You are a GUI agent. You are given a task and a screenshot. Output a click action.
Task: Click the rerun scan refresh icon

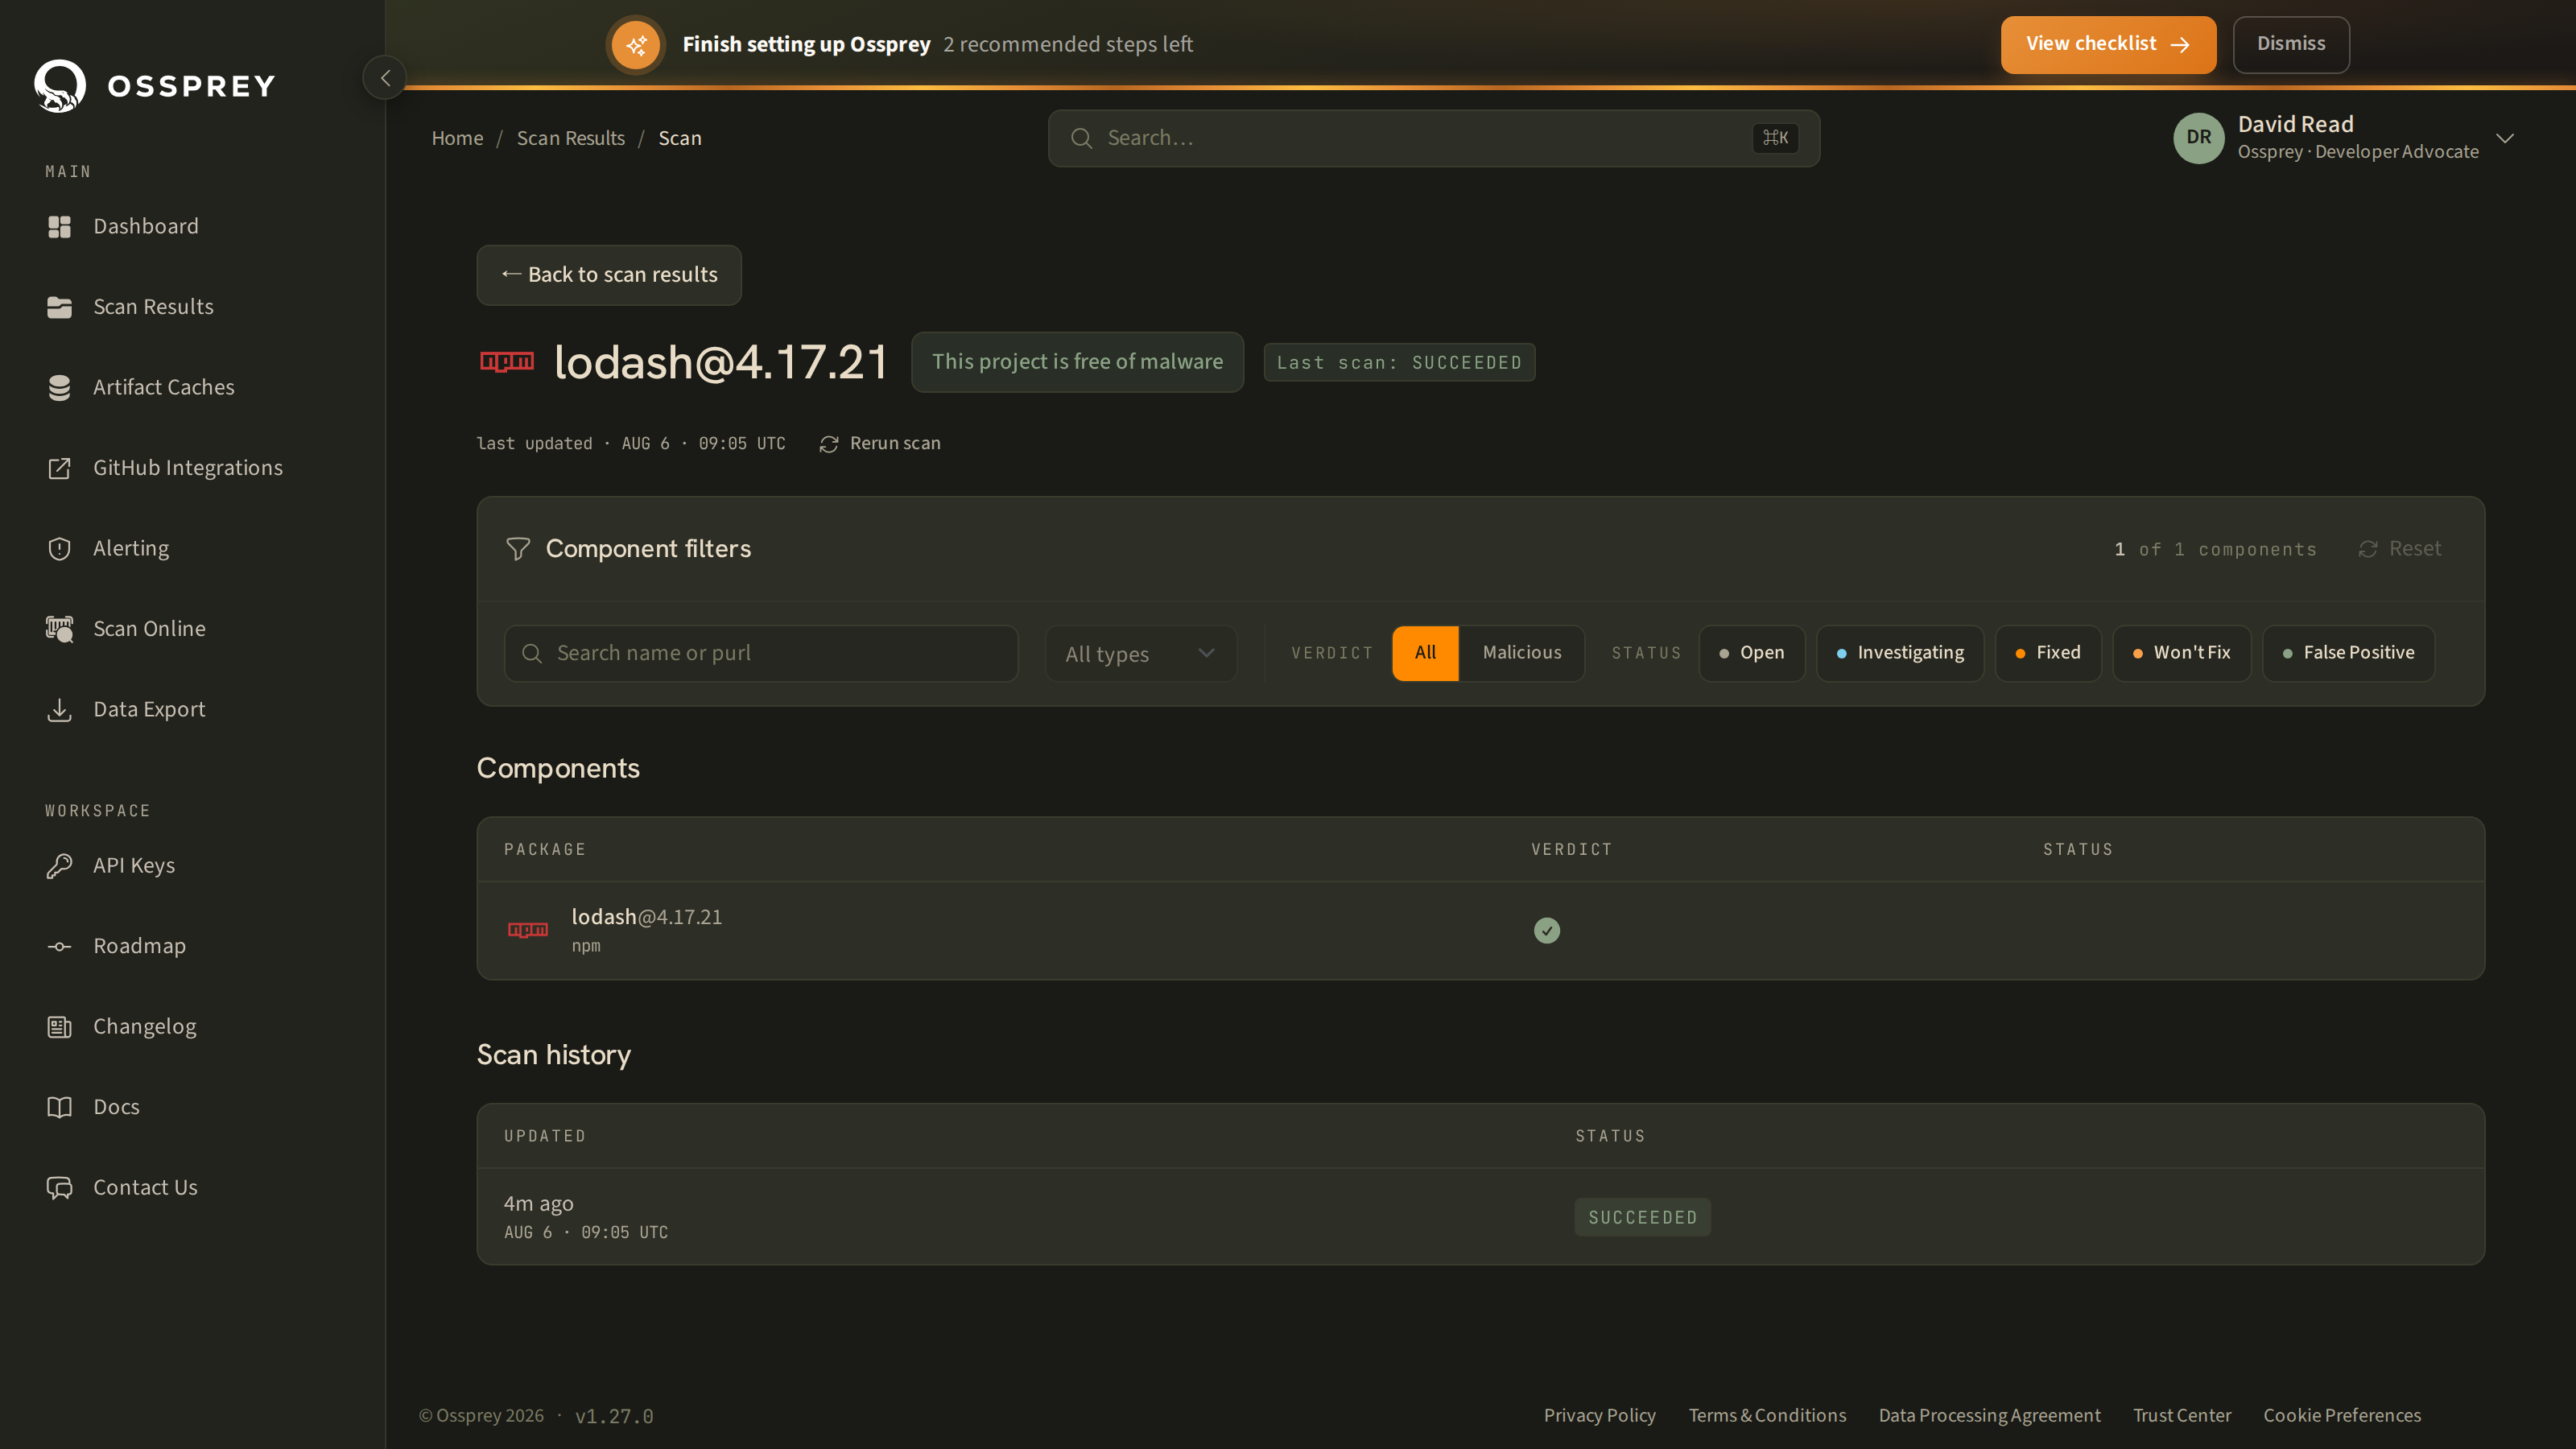[829, 444]
